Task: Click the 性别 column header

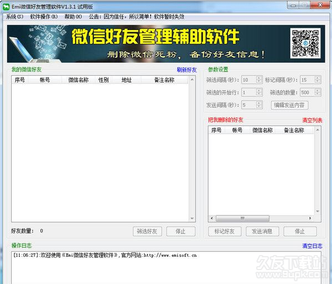Action: (103, 80)
